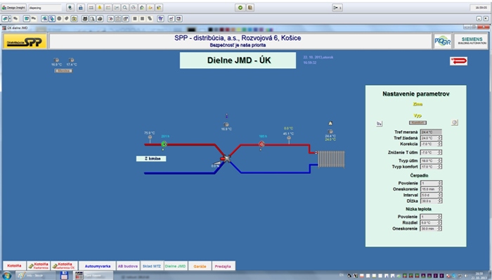492x280 pixels.
Task: Open the Autoumyvarka tab
Action: tap(97, 266)
